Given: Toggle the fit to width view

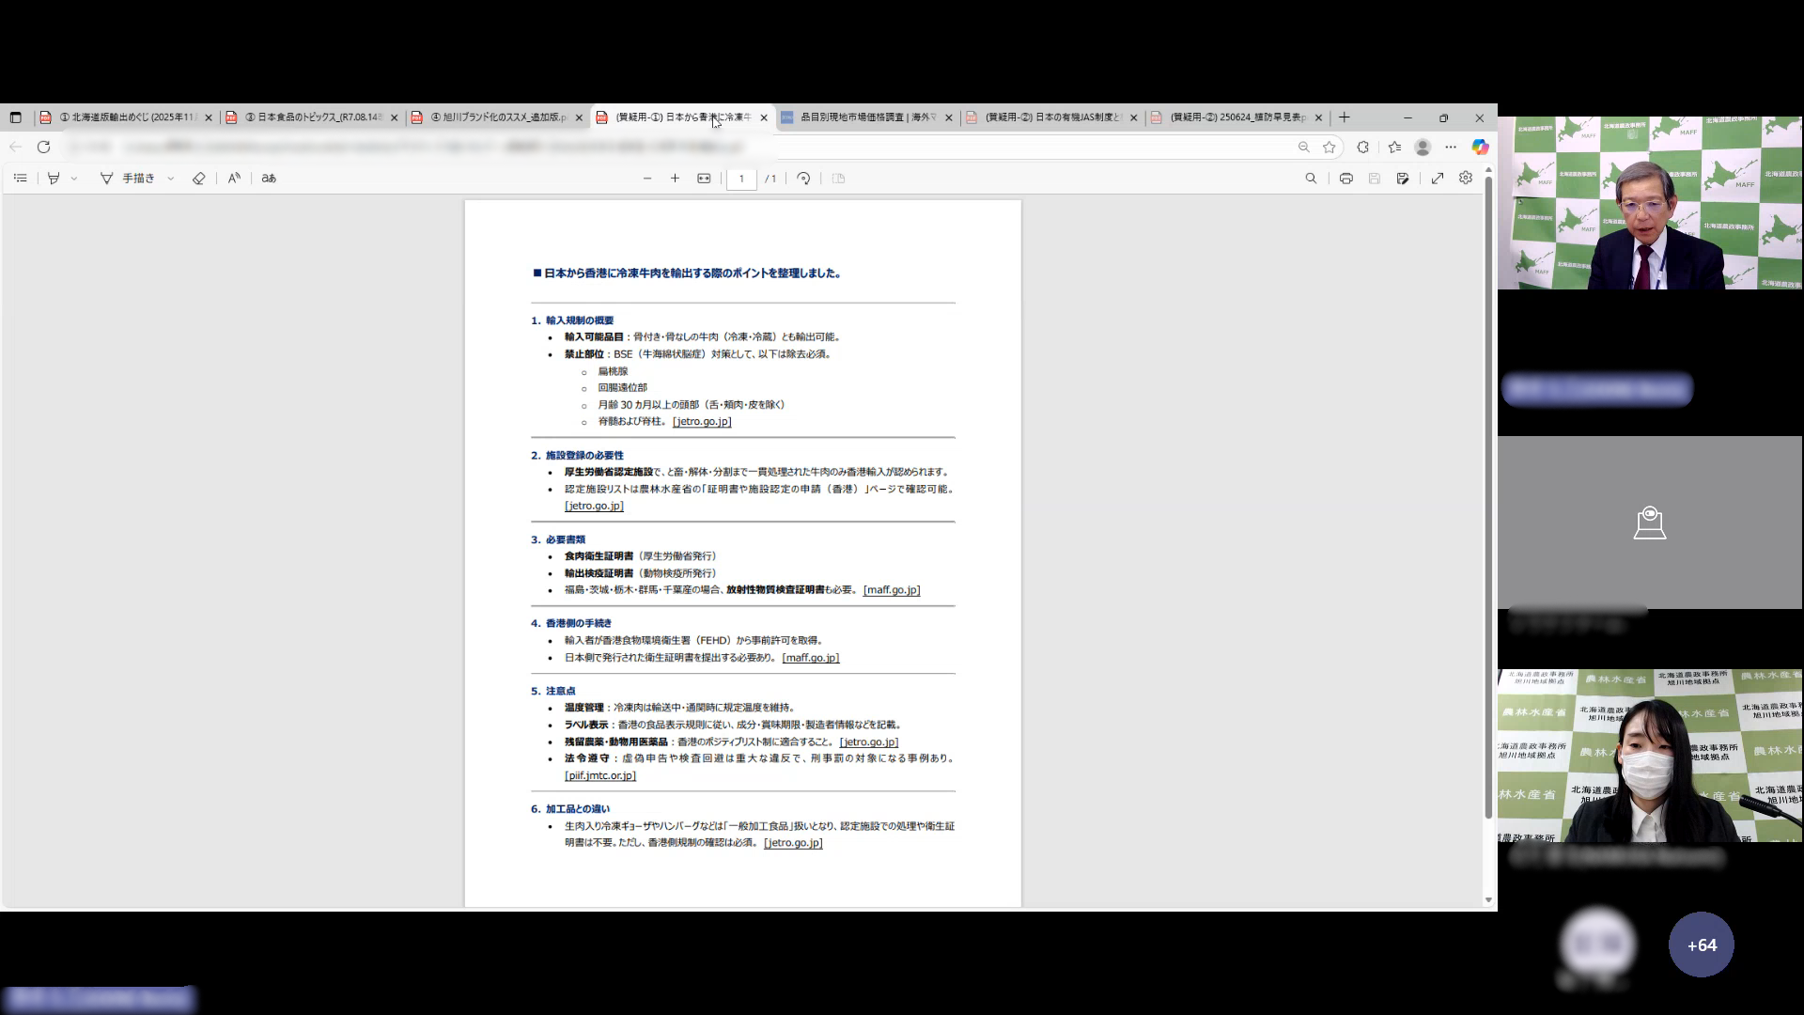Looking at the screenshot, I should coord(704,179).
